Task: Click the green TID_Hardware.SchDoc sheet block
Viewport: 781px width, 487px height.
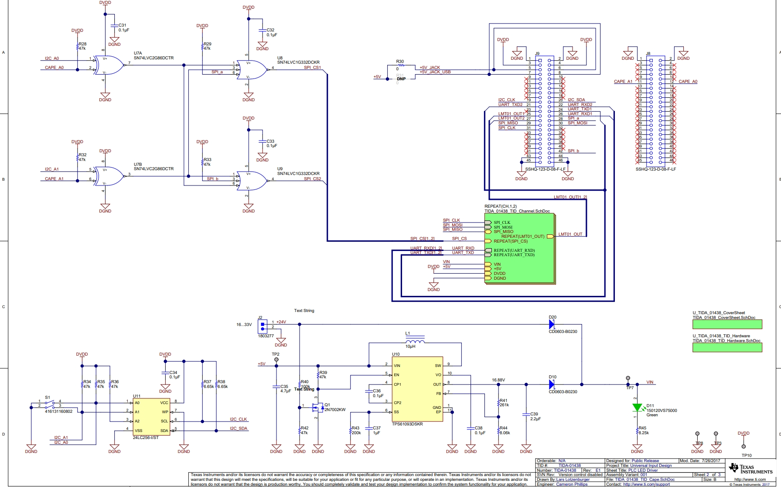Action: click(727, 347)
